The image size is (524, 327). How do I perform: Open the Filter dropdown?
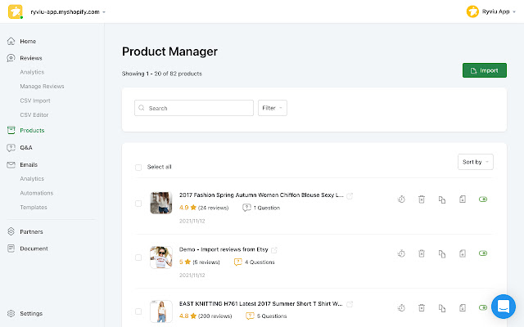(x=273, y=108)
